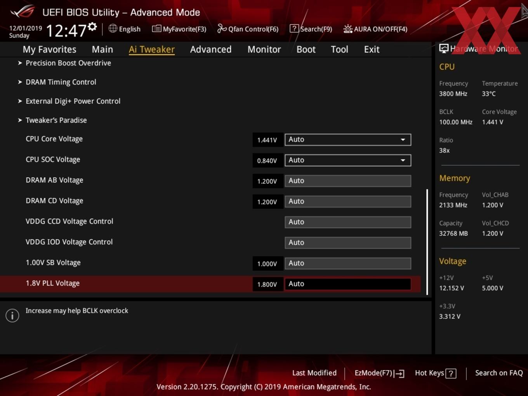Open the Advanced tab
The height and width of the screenshot is (396, 528).
[211, 49]
